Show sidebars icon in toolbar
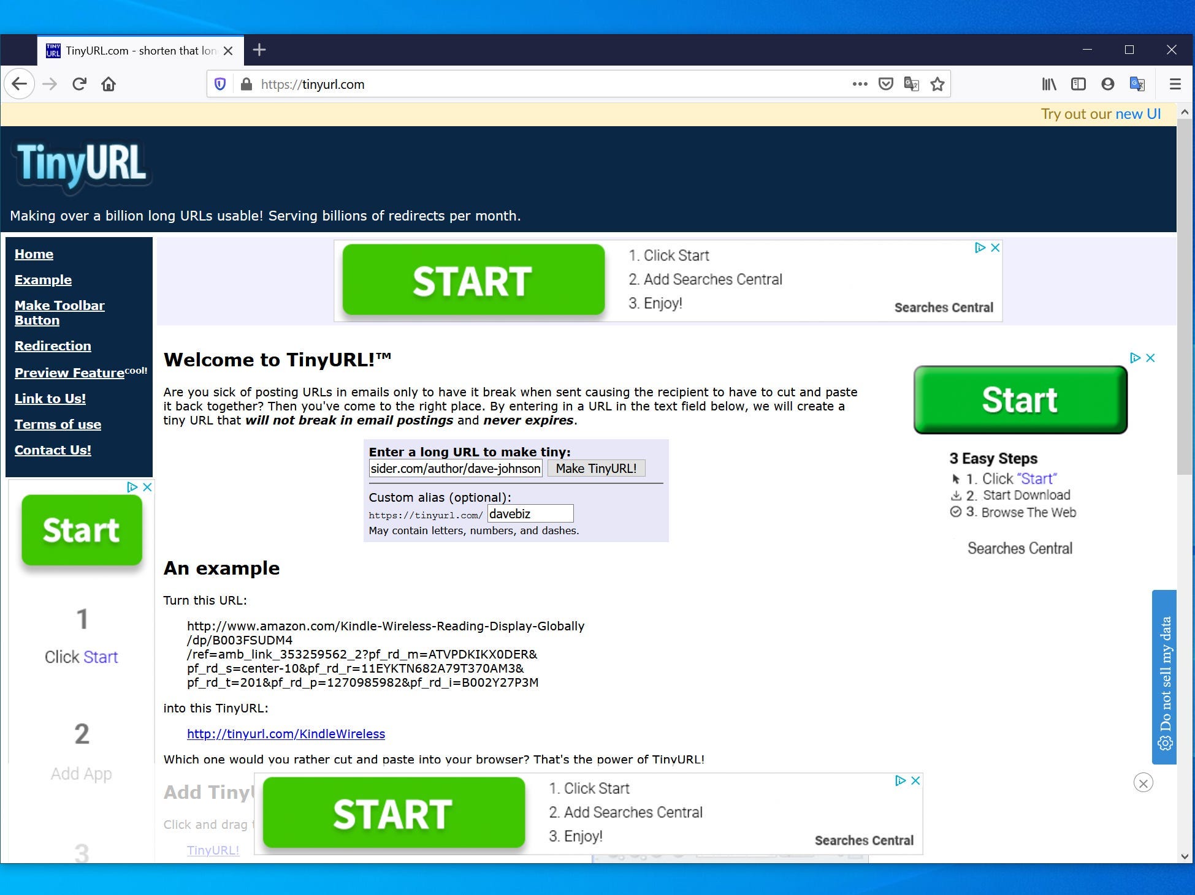The height and width of the screenshot is (895, 1195). [1078, 84]
